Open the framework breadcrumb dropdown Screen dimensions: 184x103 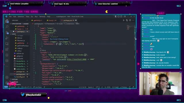[x=50, y=24]
